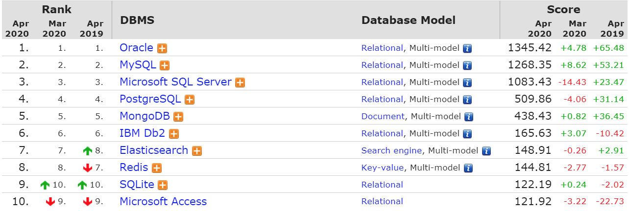Open the Microsoft Access link
Image resolution: width=629 pixels, height=211 pixels.
163,201
